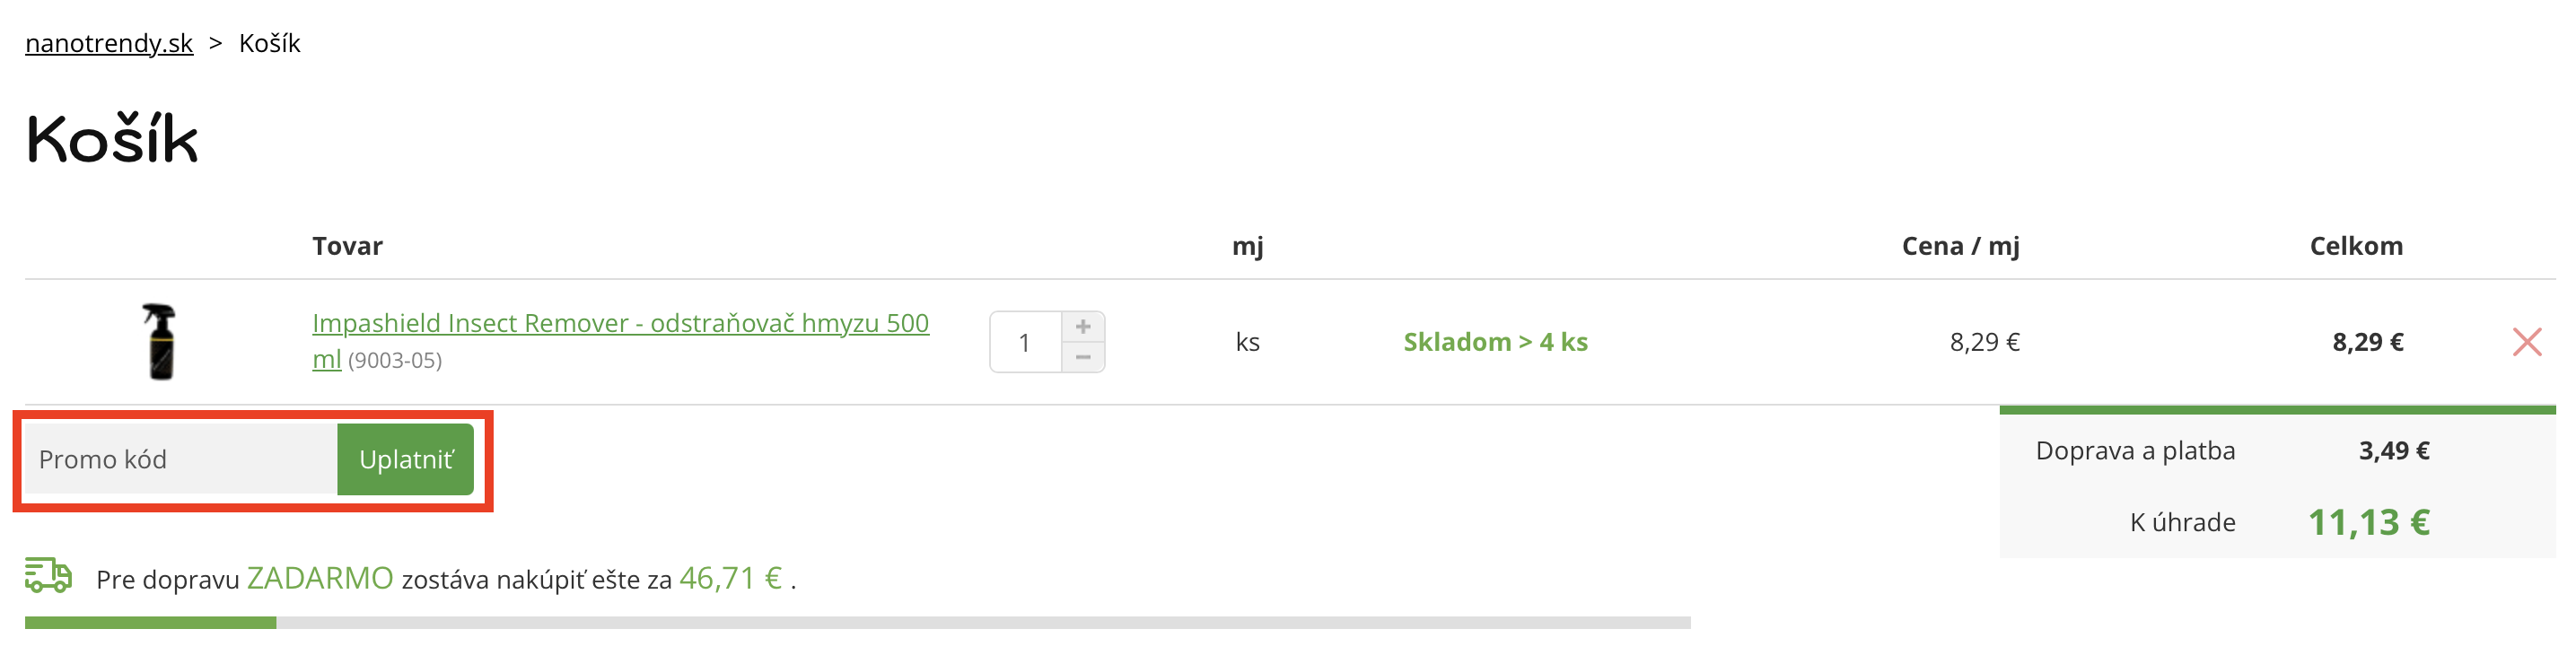This screenshot has height=664, width=2576.
Task: Click into the quantity field showing 1
Action: [x=1025, y=343]
